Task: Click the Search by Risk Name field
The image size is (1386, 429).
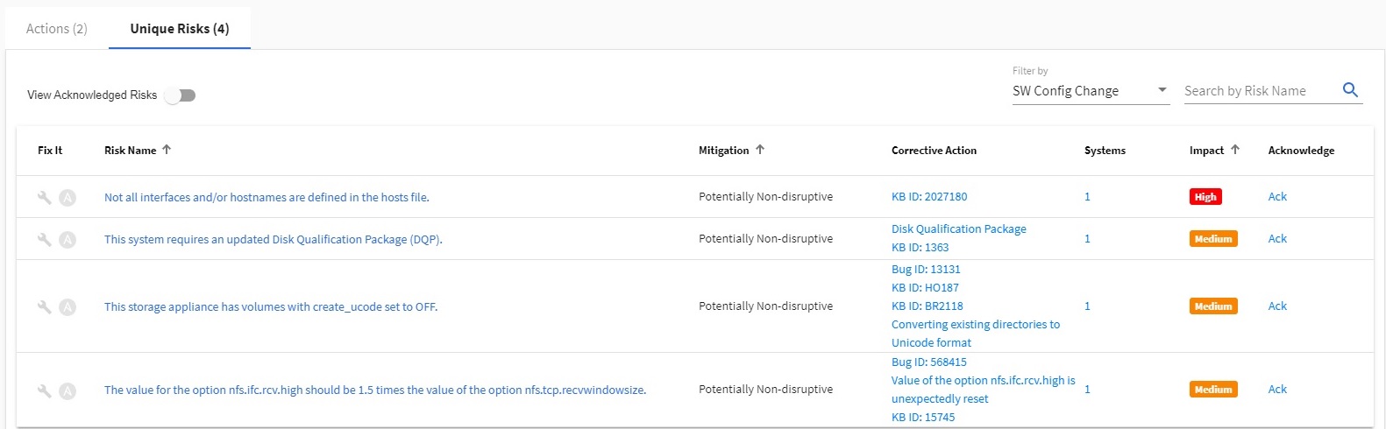Action: [x=1258, y=91]
